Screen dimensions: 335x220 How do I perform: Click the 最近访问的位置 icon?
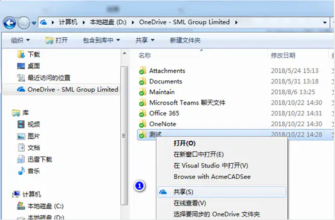pyautogui.click(x=21, y=78)
